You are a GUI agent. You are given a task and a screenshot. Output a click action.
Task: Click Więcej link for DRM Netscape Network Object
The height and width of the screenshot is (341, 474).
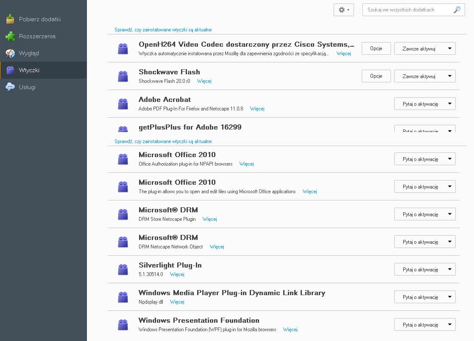(217, 246)
